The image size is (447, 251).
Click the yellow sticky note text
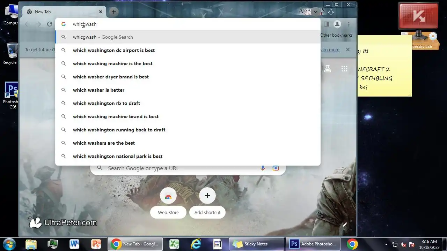tap(376, 69)
